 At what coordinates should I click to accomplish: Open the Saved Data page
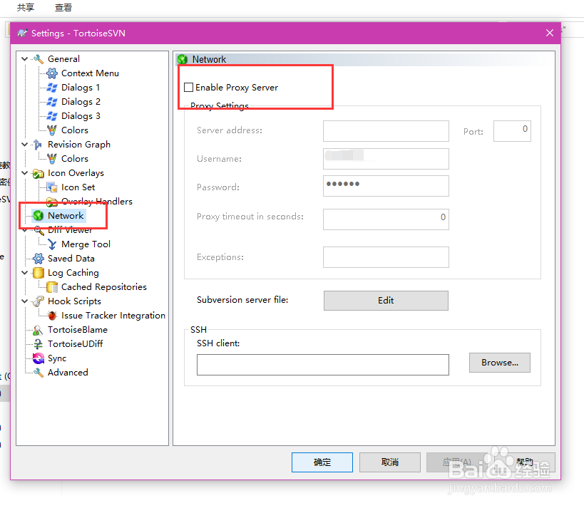tap(71, 259)
